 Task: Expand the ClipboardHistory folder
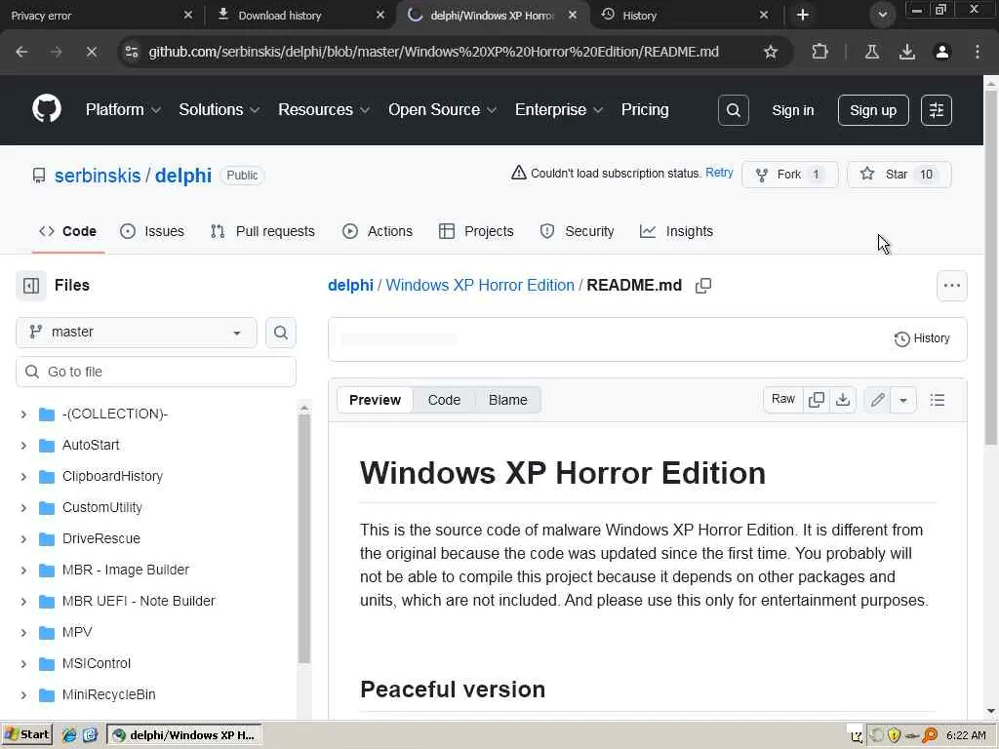(x=23, y=476)
